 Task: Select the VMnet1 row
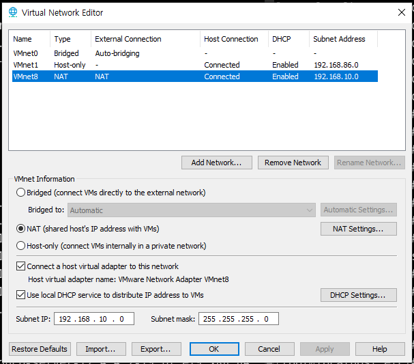195,65
